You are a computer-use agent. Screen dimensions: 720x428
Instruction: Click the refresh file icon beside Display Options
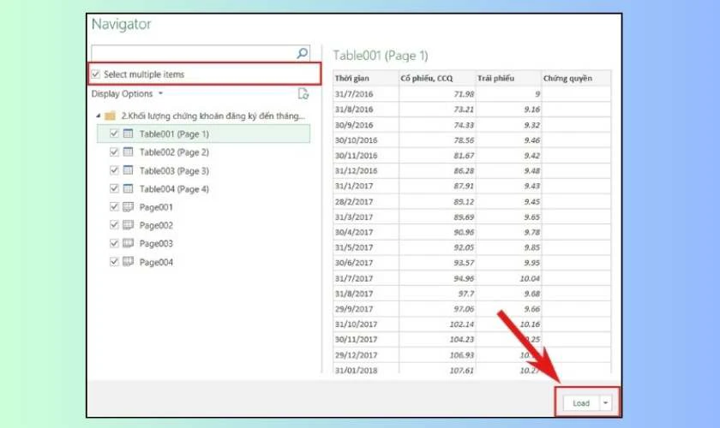point(303,93)
